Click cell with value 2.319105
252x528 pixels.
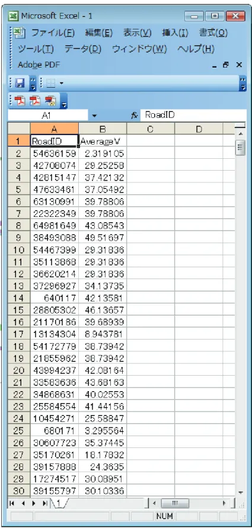[103, 153]
